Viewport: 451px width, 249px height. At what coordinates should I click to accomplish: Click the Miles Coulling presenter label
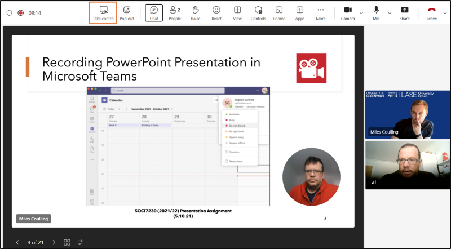point(33,219)
